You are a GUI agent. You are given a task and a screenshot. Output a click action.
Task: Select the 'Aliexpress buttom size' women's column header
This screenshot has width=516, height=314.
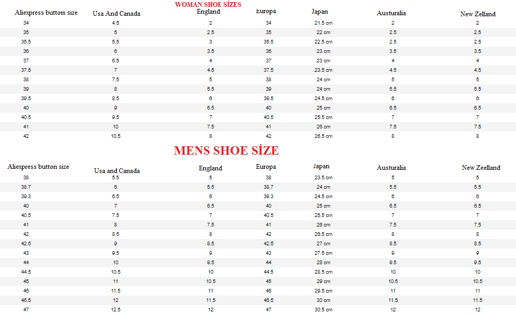[x=46, y=12]
